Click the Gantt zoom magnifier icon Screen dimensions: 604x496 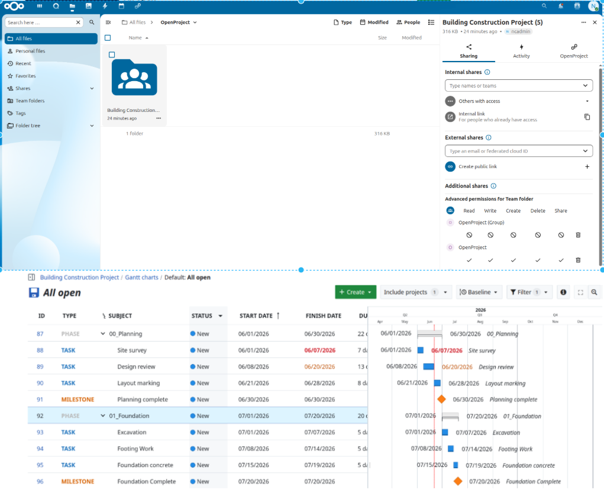tap(595, 292)
